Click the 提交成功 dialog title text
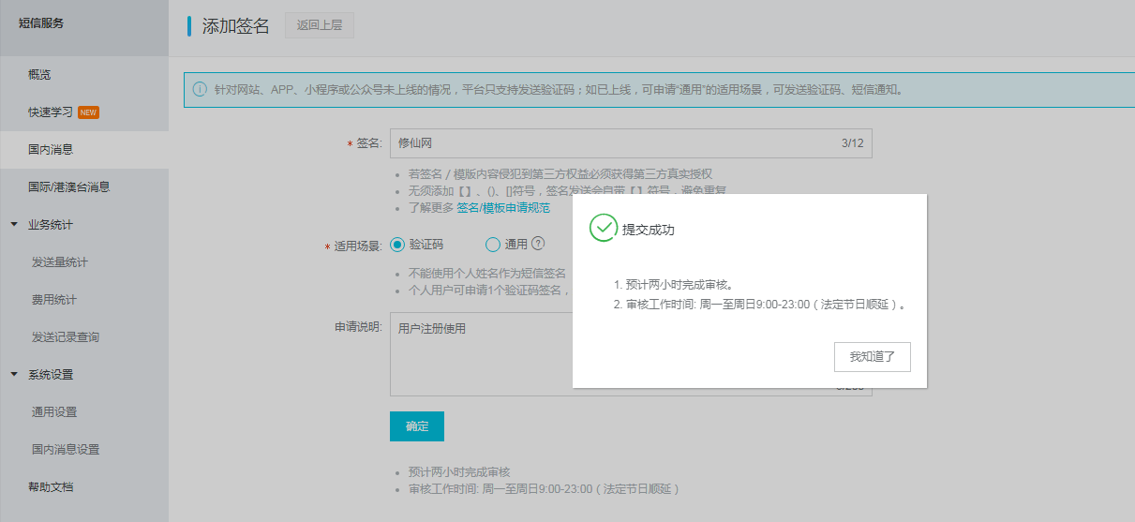Screen dimensions: 1135x522 pyautogui.click(x=649, y=230)
